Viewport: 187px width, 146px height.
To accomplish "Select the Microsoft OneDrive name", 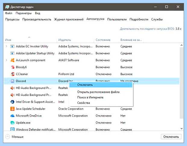I will 29,116.
